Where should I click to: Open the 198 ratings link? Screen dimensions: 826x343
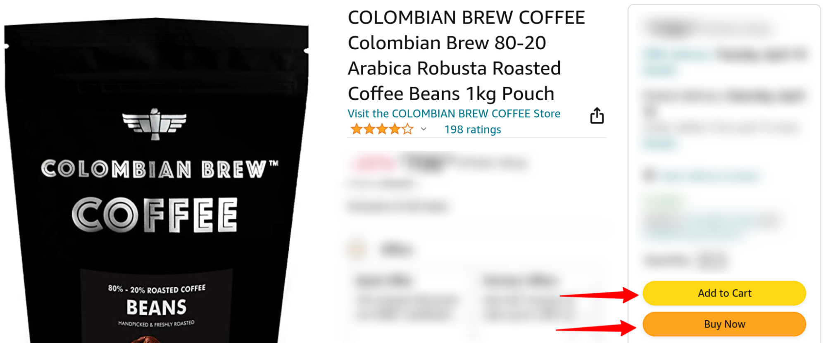point(473,129)
